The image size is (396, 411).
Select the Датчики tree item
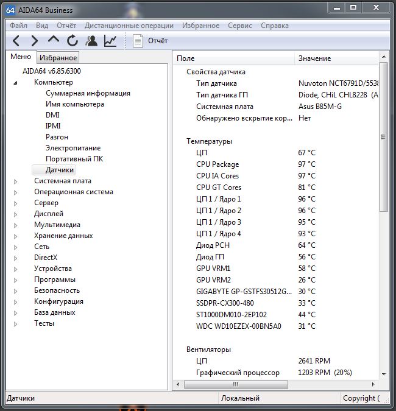(x=60, y=170)
